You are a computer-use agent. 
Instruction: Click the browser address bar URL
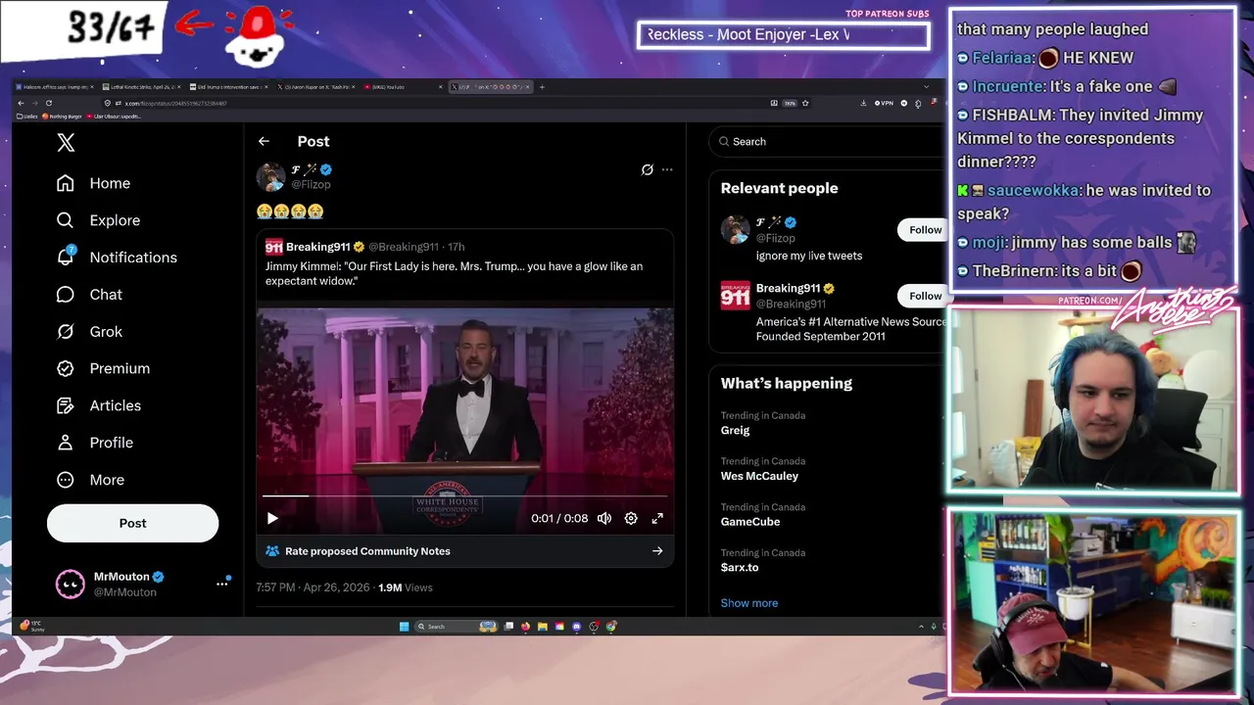pos(175,103)
